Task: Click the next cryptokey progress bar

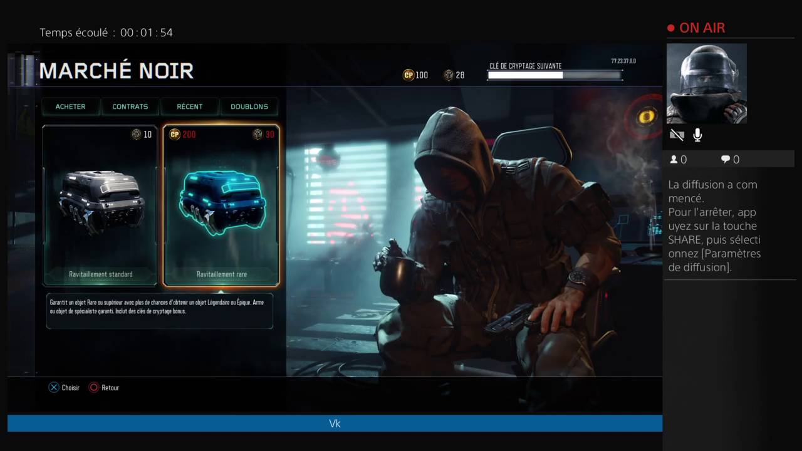Action: point(555,75)
